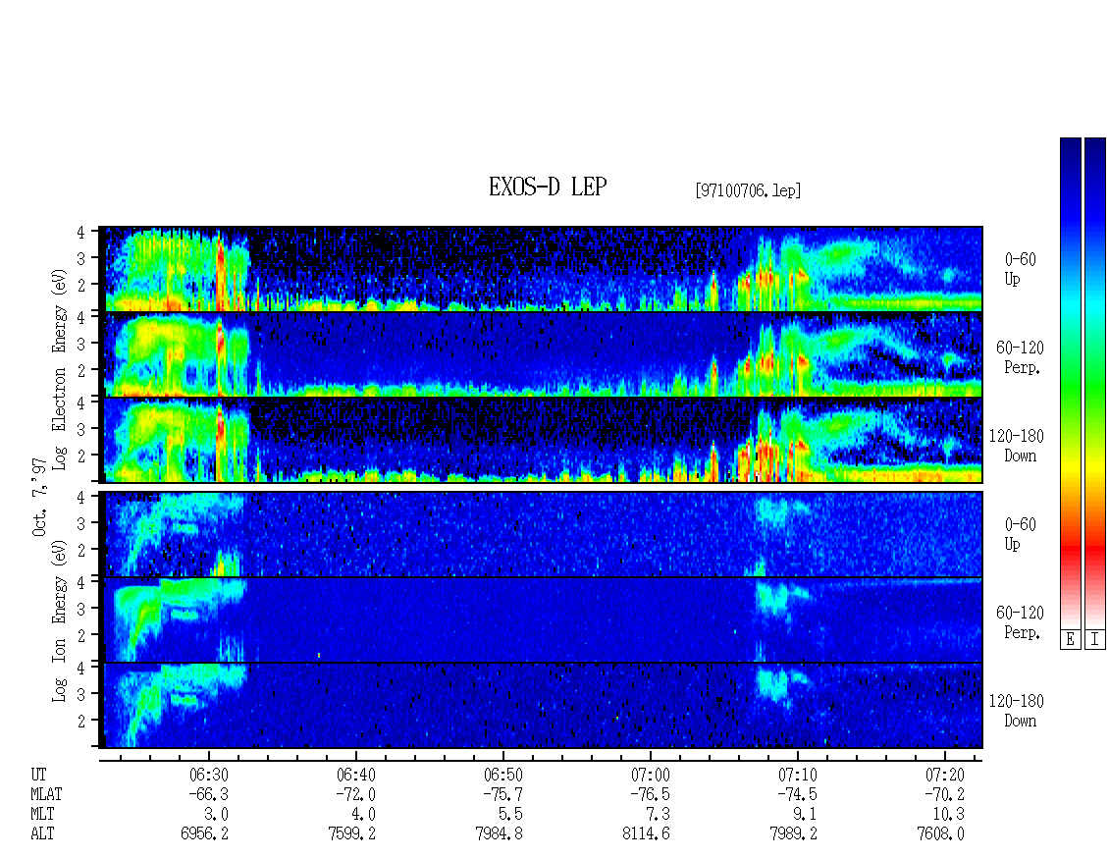Screen dimensions: 1109x859
Task: Click the 06:50 time tick label
Action: (502, 775)
